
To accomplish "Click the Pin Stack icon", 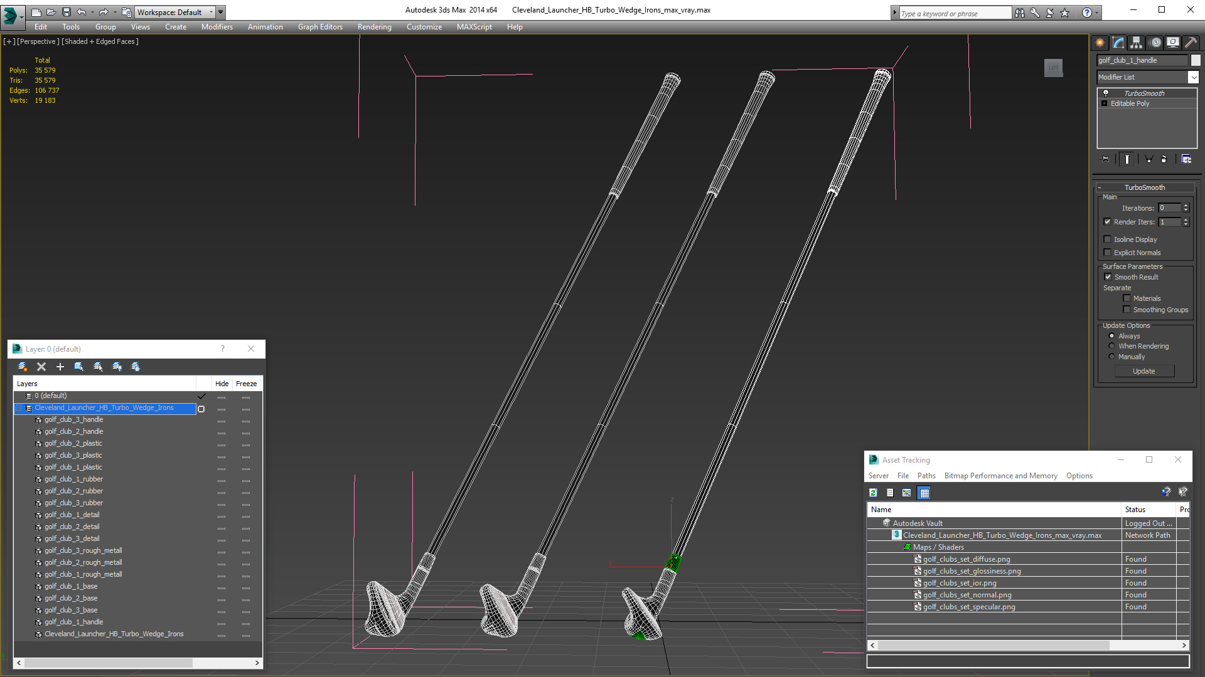I will pos(1105,159).
